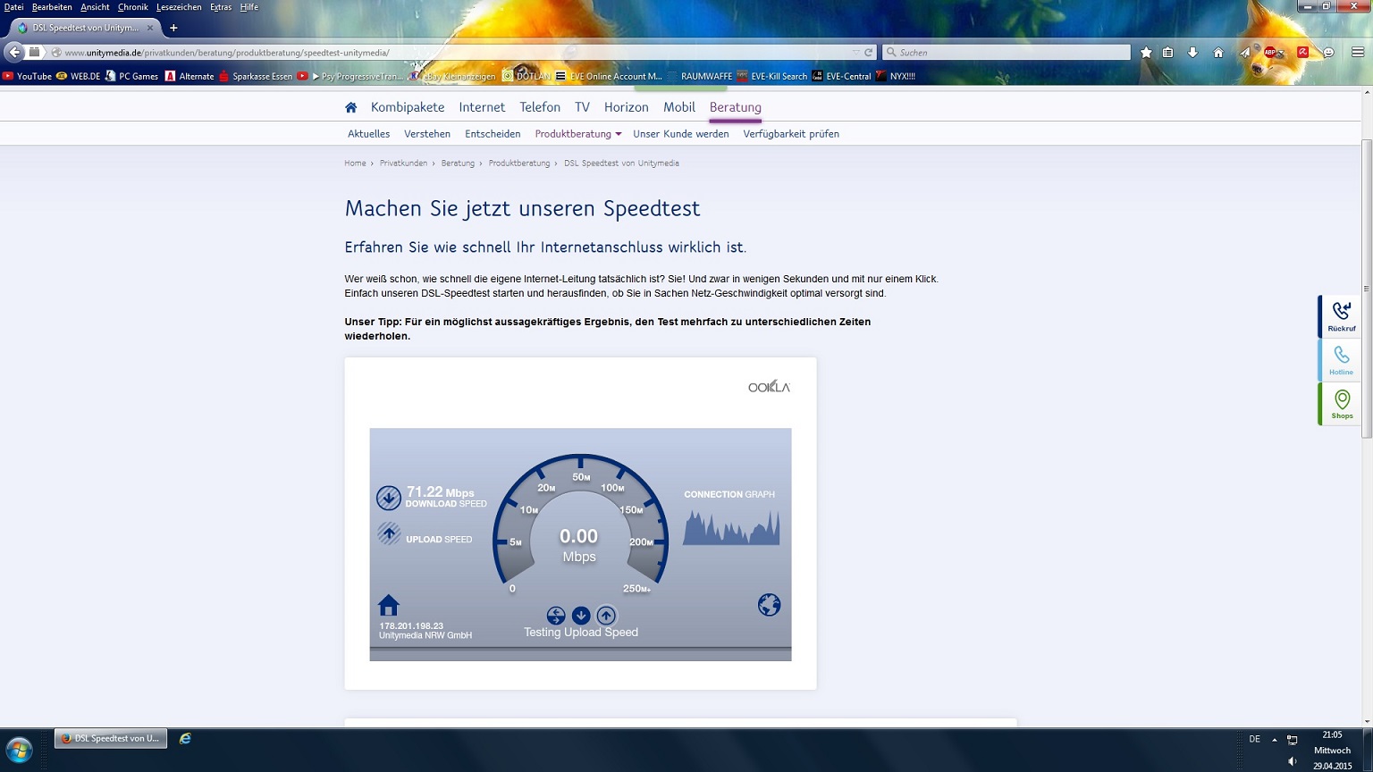Image resolution: width=1373 pixels, height=772 pixels.
Task: Open the EVE-Kill Search bookmark
Action: (x=772, y=76)
